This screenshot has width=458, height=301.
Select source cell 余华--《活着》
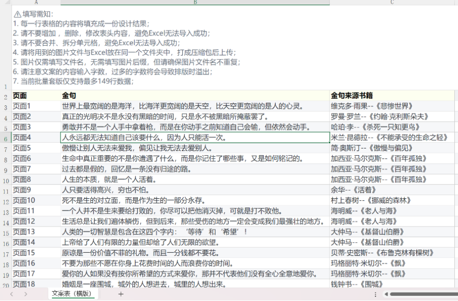pos(392,190)
